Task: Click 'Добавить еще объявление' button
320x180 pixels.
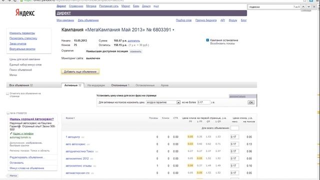Action: 80,72
